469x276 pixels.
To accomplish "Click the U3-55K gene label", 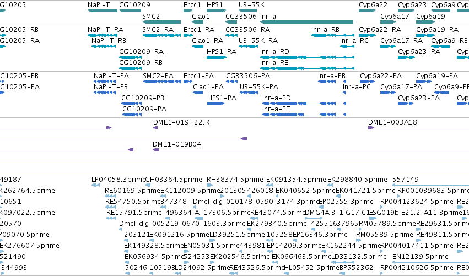I will pos(251,5).
